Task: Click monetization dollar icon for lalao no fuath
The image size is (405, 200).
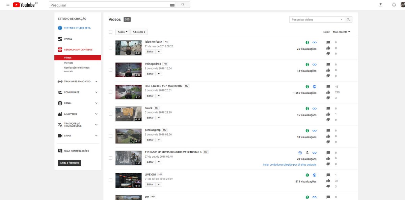Action: [307, 42]
